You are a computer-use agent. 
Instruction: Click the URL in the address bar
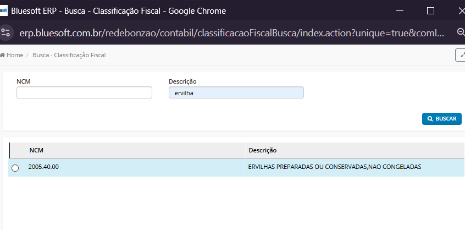click(231, 32)
